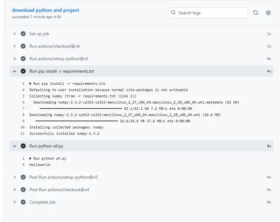
Task: Click log line number 11
Action: [23, 134]
